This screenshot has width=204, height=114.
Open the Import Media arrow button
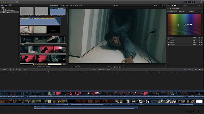(9, 2)
